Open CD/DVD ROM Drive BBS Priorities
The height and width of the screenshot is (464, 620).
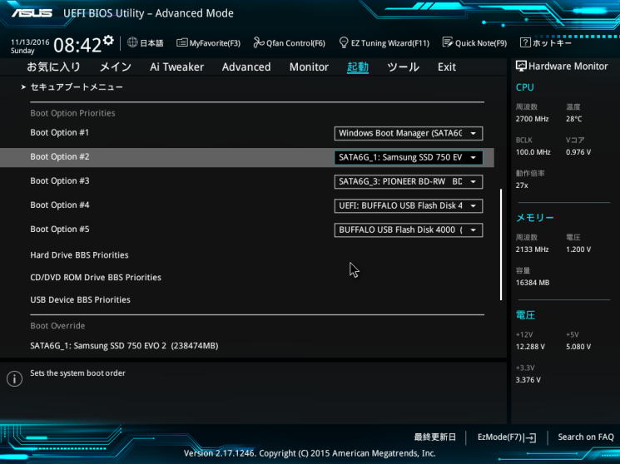click(96, 278)
